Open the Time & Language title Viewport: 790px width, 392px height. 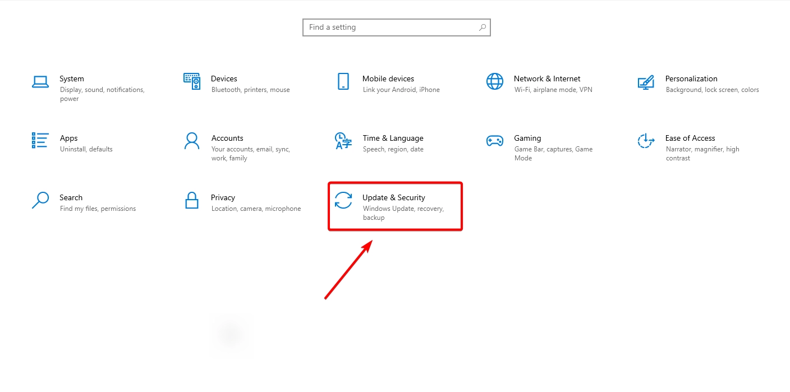pyautogui.click(x=393, y=139)
